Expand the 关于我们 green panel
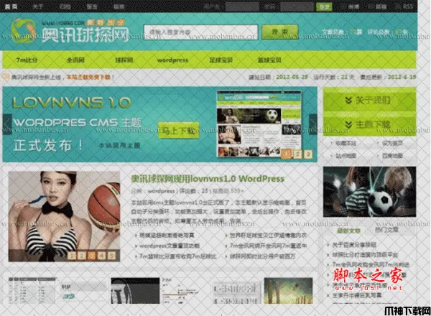The width and height of the screenshot is (431, 316). (x=369, y=100)
